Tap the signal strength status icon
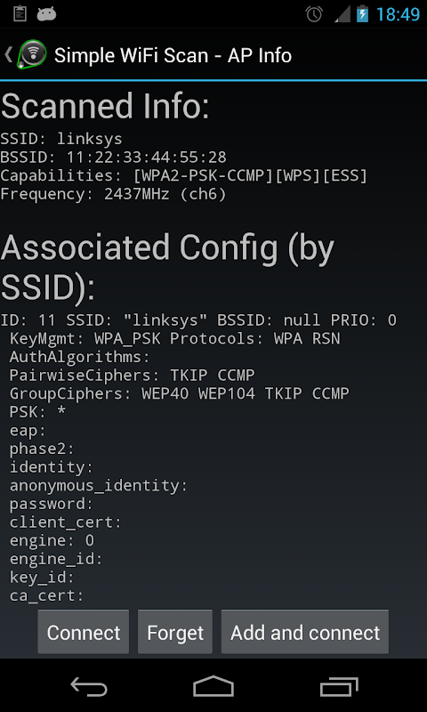This screenshot has height=712, width=427. (x=342, y=14)
